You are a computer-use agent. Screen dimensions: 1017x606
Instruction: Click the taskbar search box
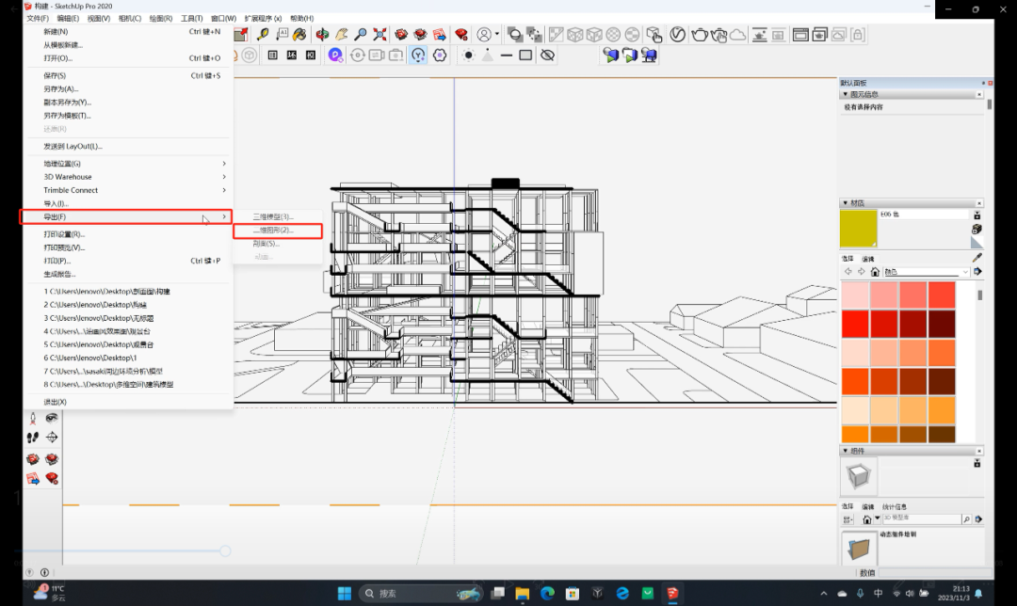(x=420, y=593)
